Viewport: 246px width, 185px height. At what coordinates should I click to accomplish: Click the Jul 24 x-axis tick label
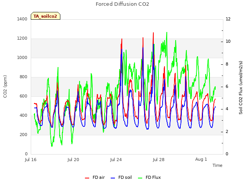[x=116, y=160]
